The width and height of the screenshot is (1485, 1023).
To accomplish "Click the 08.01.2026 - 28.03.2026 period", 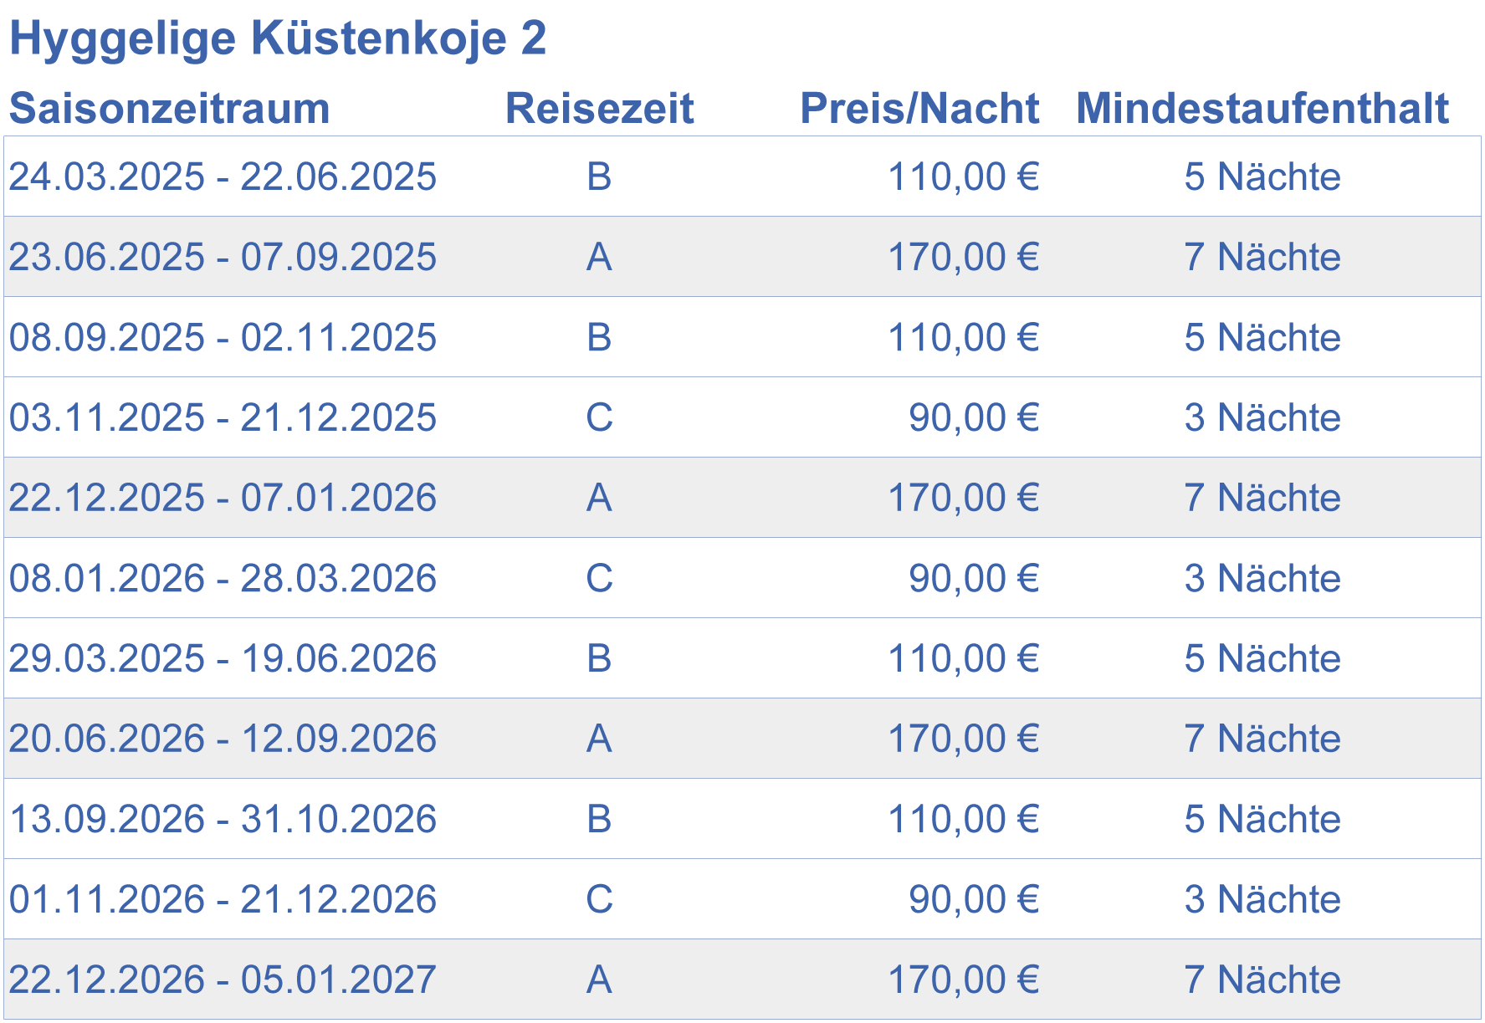I will tap(223, 578).
